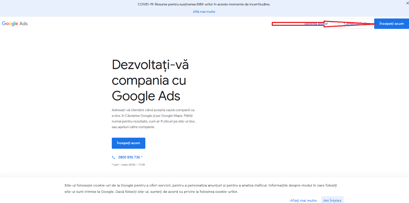Image resolution: width=409 pixels, height=203 pixels.
Task: Accept cookies with 'Am înțeles'
Action: pyautogui.click(x=332, y=200)
